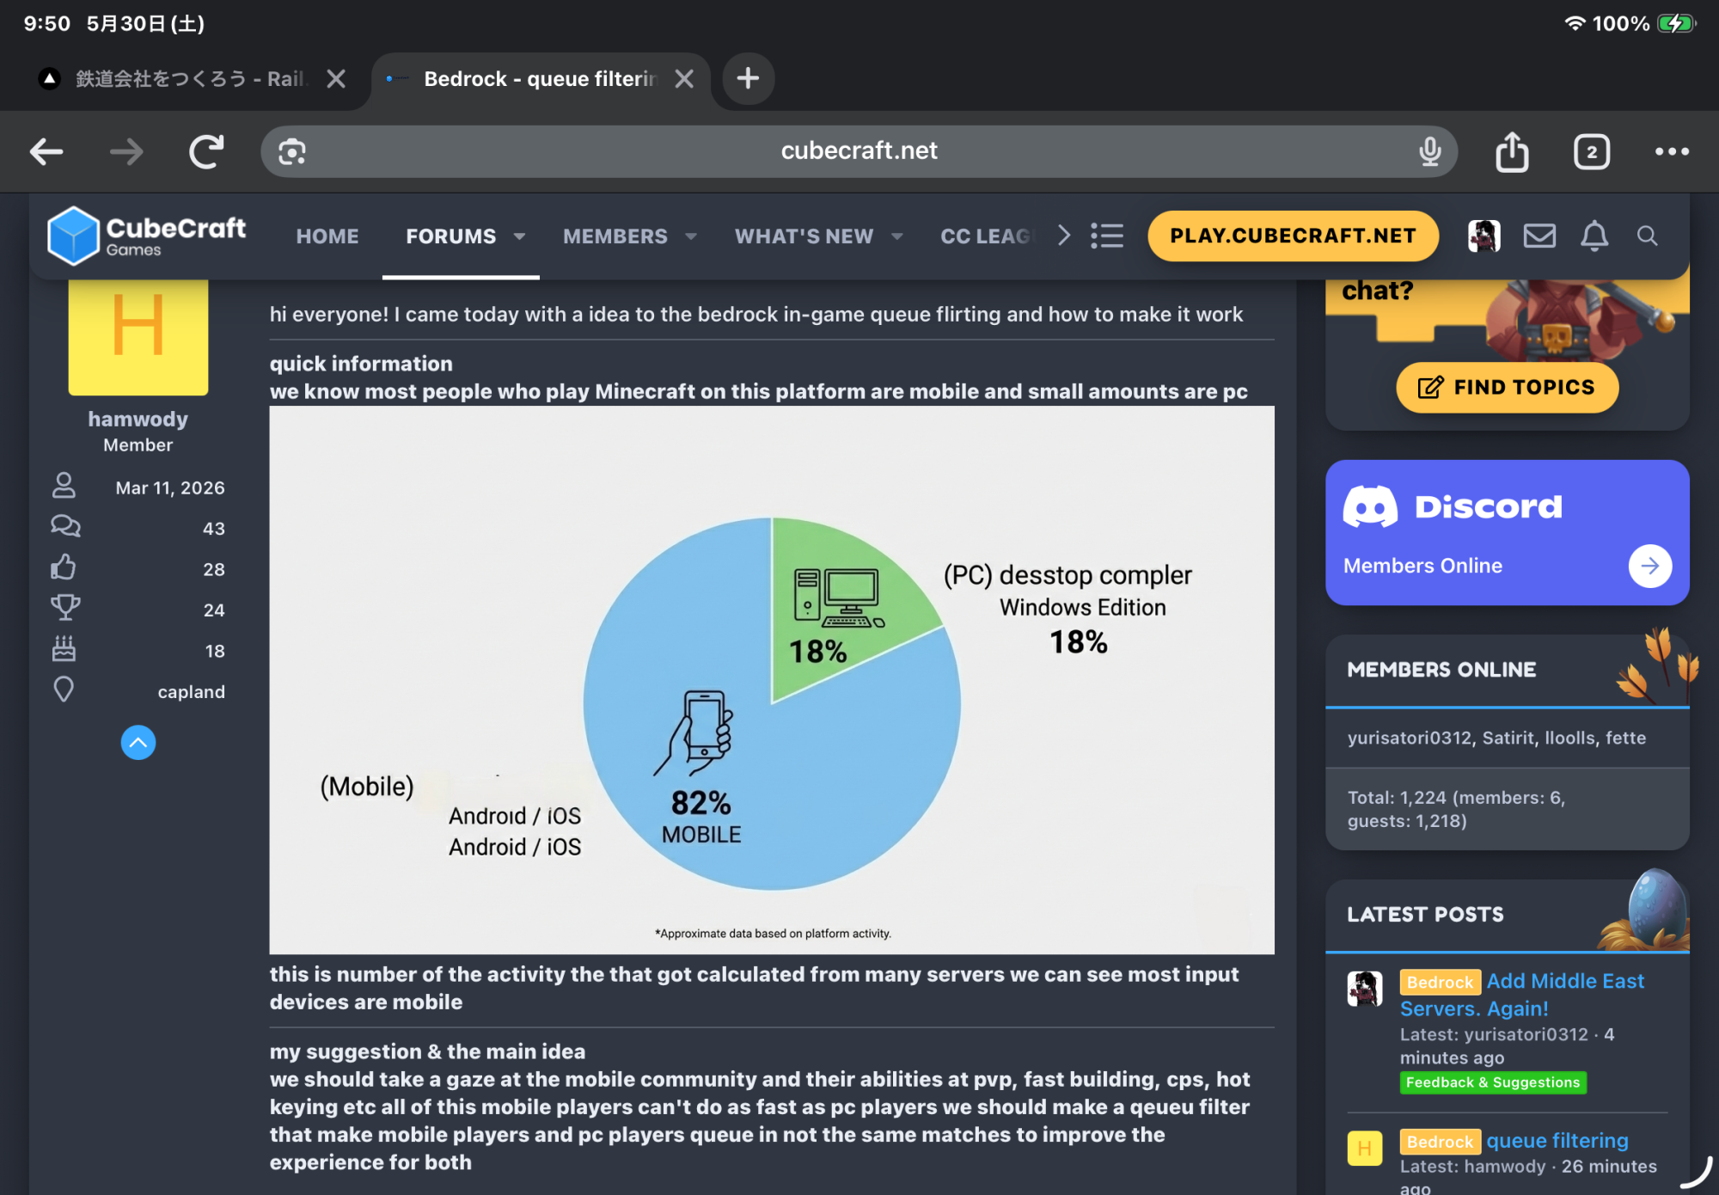Image resolution: width=1719 pixels, height=1195 pixels.
Task: Open the browser more options menu
Action: pyautogui.click(x=1672, y=152)
